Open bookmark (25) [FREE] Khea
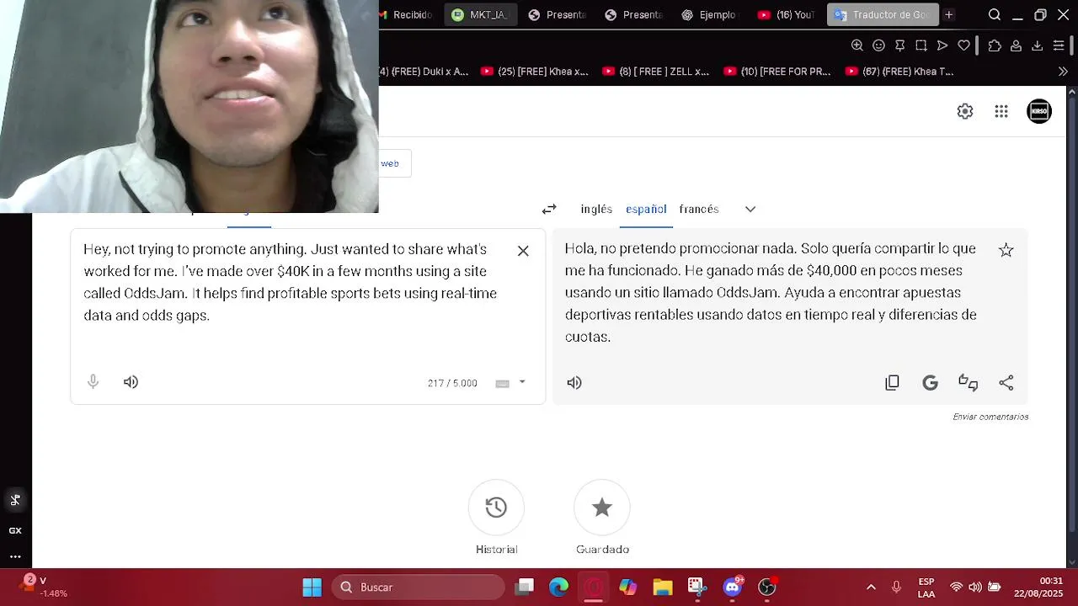 [535, 72]
